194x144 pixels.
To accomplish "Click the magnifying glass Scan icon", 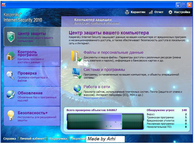I will (x=11, y=76).
